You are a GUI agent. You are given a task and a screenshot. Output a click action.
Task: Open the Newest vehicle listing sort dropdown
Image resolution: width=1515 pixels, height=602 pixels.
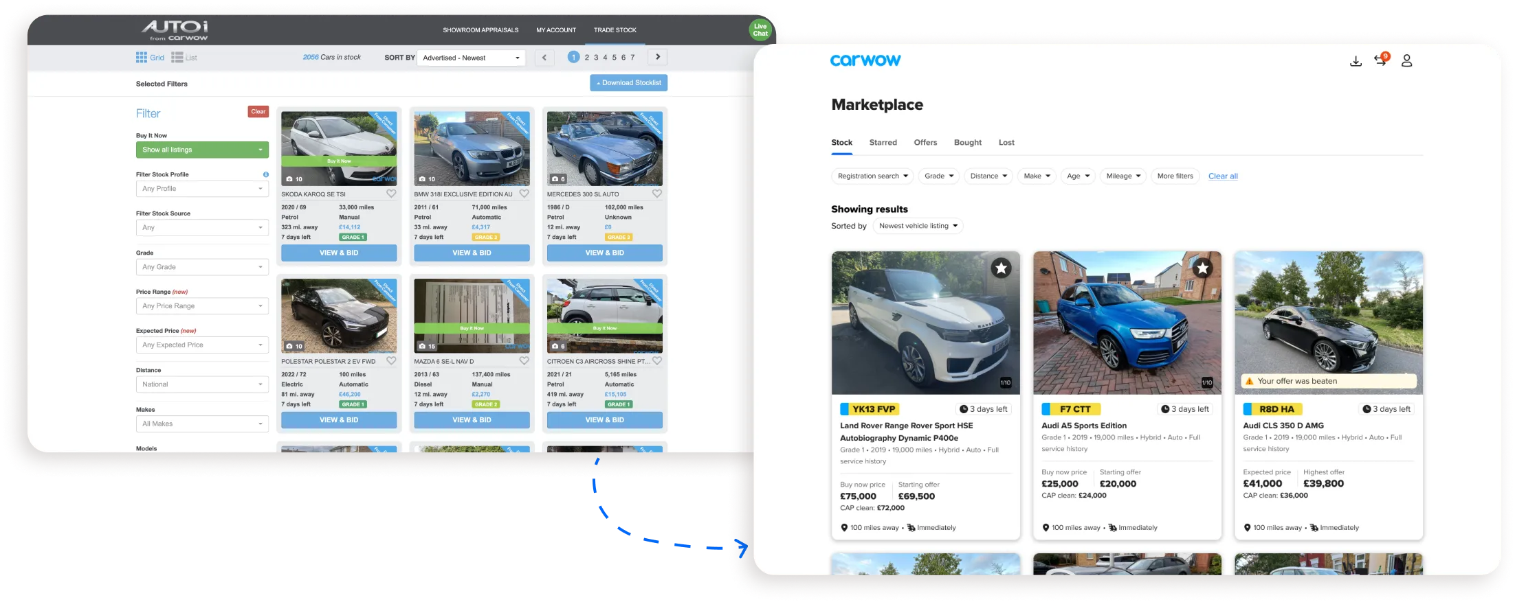918,226
